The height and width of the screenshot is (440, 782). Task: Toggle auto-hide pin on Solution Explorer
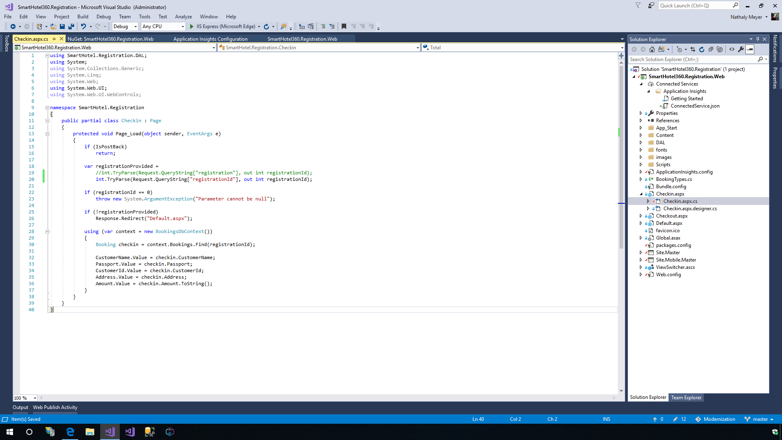coord(758,39)
